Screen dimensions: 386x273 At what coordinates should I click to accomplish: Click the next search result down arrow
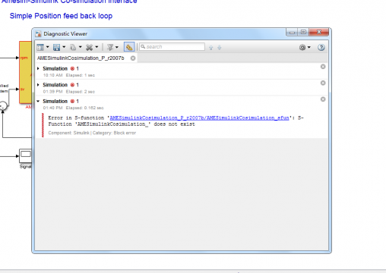tap(220, 48)
